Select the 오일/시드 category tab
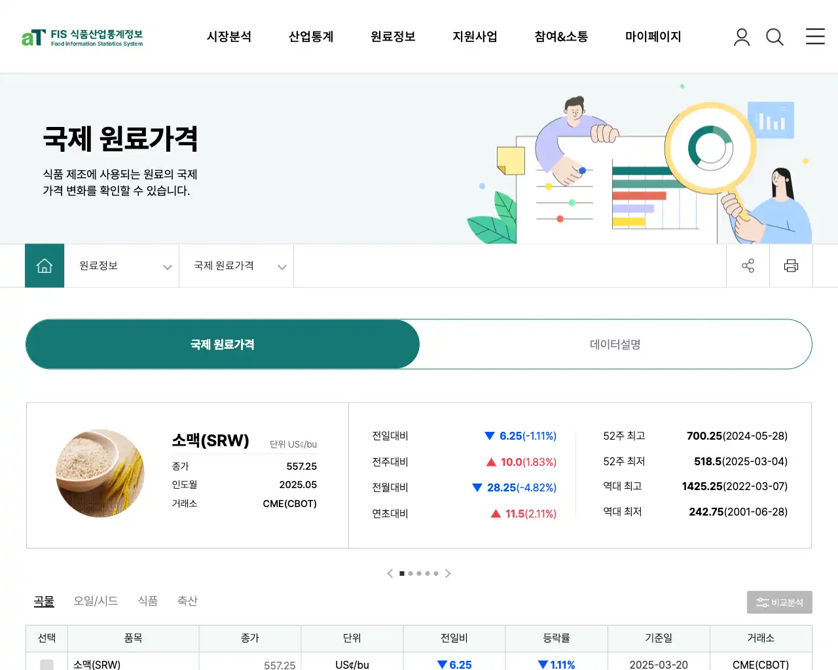Screen dimensions: 838x670 click(96, 601)
